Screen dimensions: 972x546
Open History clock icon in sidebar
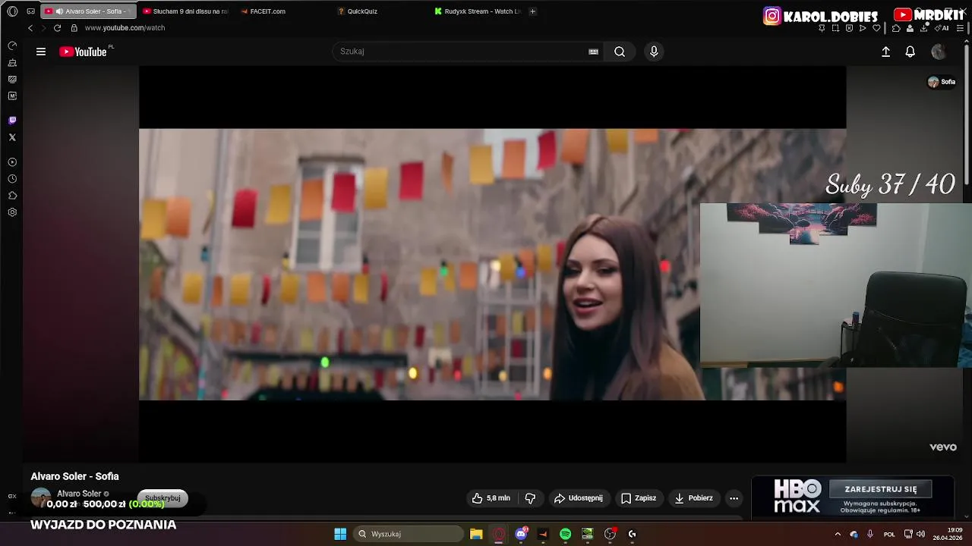(x=12, y=179)
